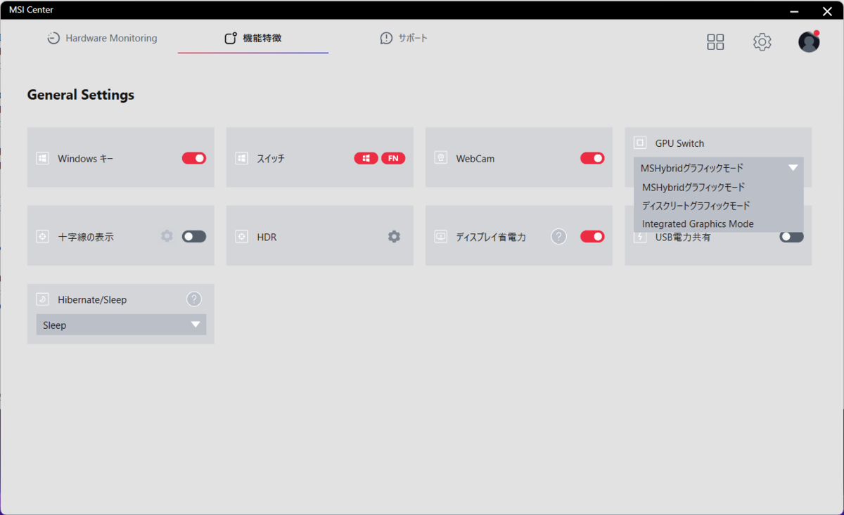The height and width of the screenshot is (515, 844).
Task: Click the red FN pill in スイッチ
Action: click(x=393, y=158)
